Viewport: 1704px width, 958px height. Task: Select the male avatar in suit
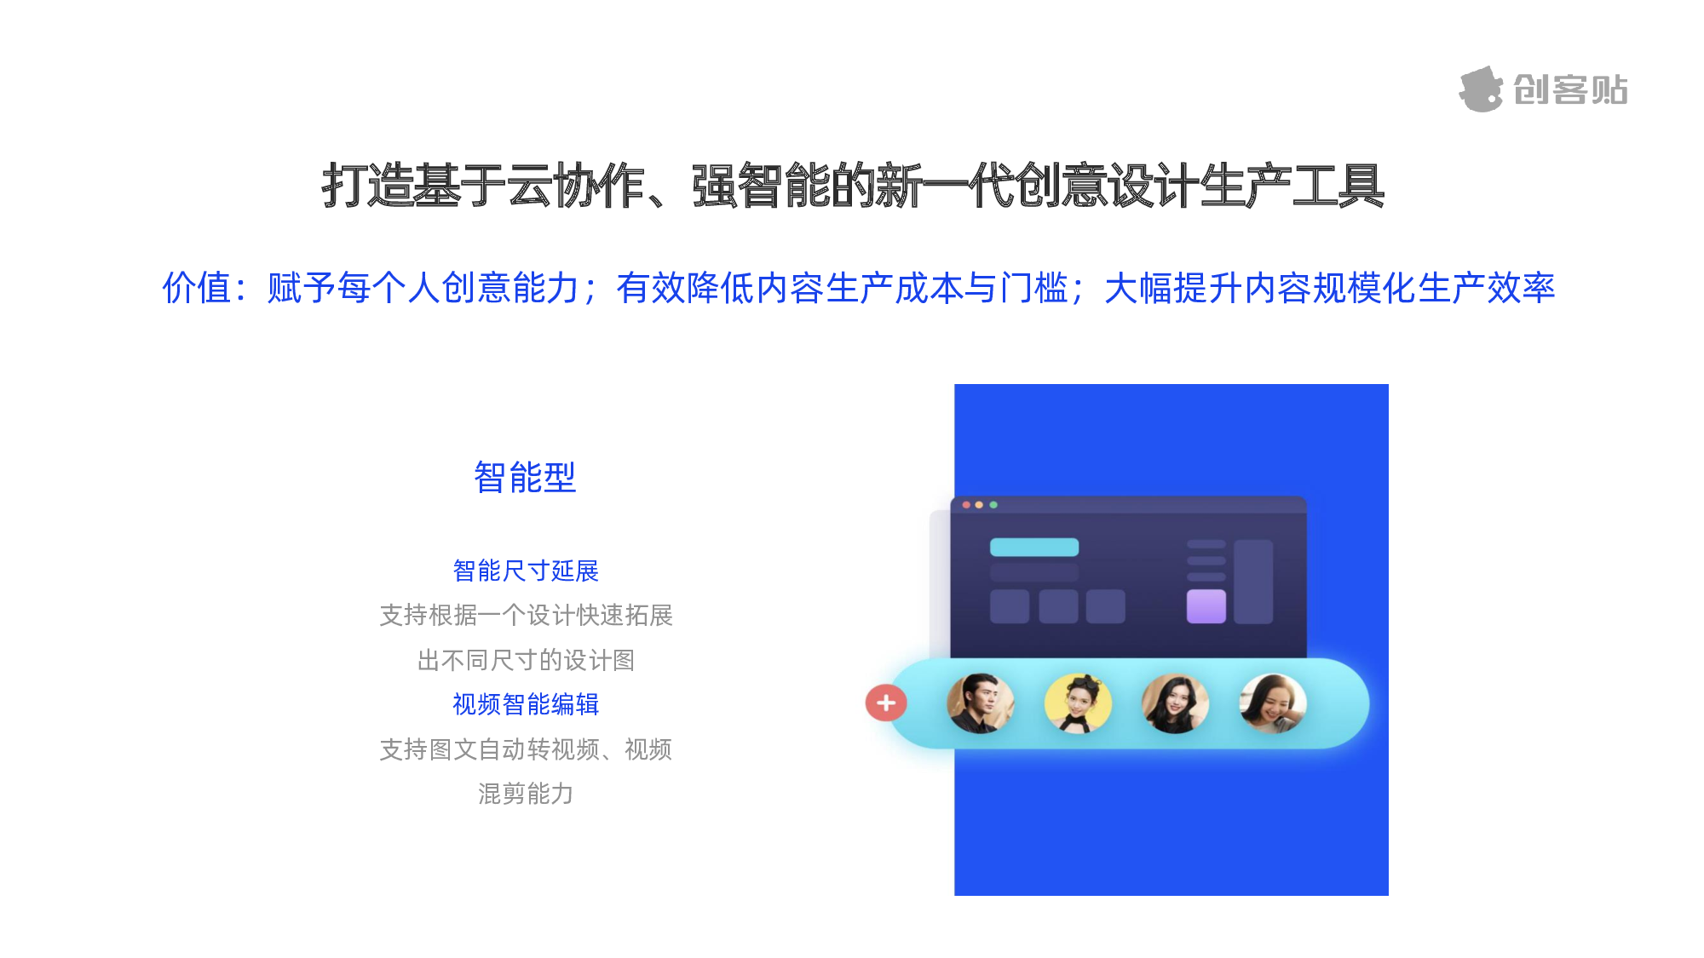point(981,703)
